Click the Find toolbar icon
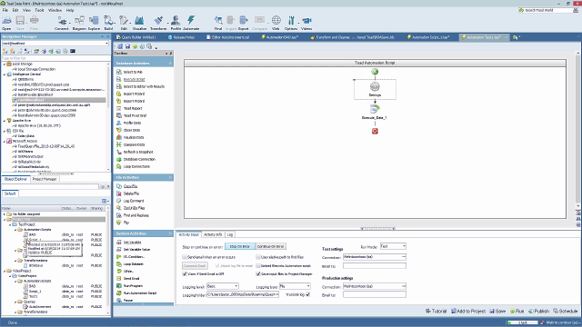Viewport: 582px width, 327px height. point(218,23)
